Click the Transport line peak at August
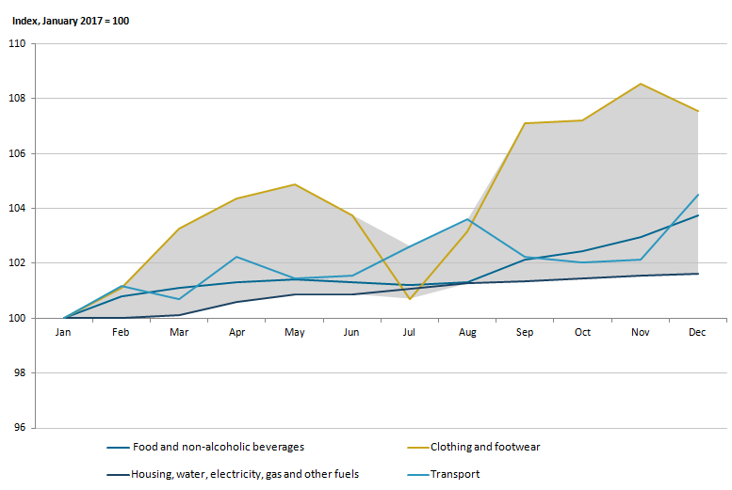732x490 pixels. tap(467, 219)
